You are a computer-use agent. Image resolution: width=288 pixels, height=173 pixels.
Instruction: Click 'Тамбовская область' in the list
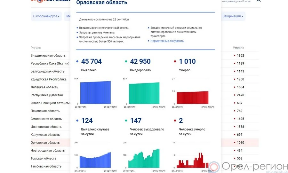point(46,166)
